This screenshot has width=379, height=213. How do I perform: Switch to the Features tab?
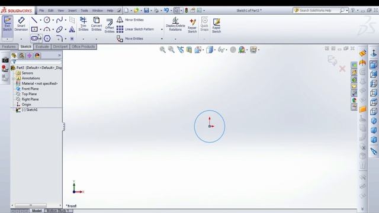click(9, 47)
